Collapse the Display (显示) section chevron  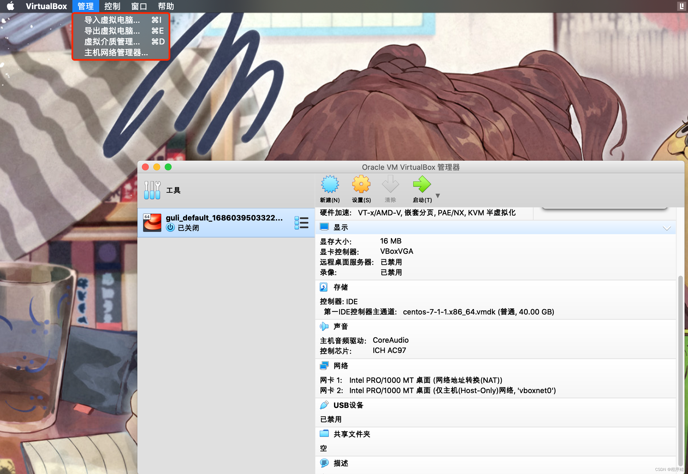click(x=667, y=228)
